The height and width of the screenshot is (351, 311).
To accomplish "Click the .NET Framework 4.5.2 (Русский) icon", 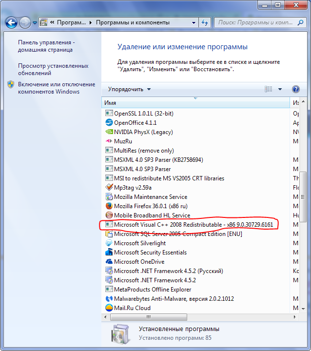I will point(109,271).
